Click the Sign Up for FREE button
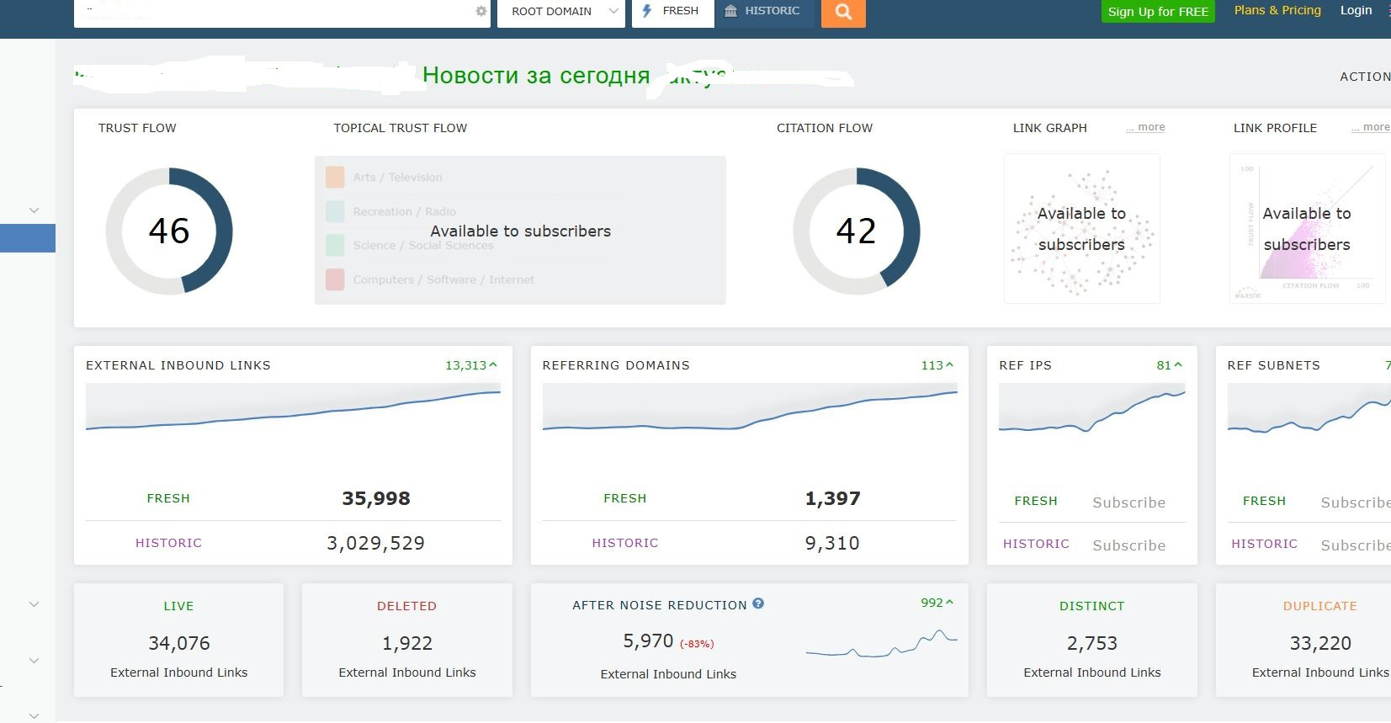The height and width of the screenshot is (723, 1391). point(1158,12)
